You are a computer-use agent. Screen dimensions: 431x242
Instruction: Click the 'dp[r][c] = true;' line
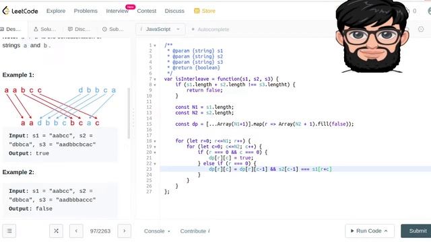(231, 158)
